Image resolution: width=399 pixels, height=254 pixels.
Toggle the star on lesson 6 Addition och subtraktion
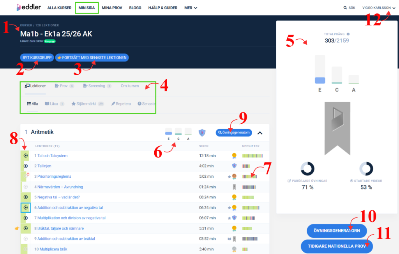229,208
